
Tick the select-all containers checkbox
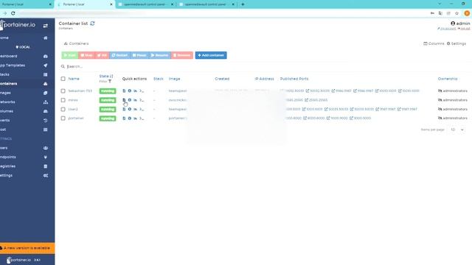[63, 79]
